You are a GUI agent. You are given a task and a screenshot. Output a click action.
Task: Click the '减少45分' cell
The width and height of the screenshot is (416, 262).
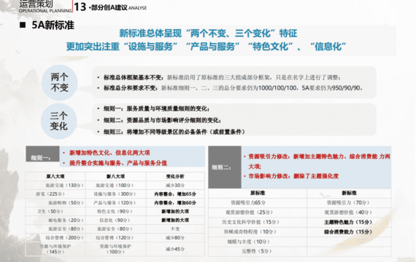175,249
